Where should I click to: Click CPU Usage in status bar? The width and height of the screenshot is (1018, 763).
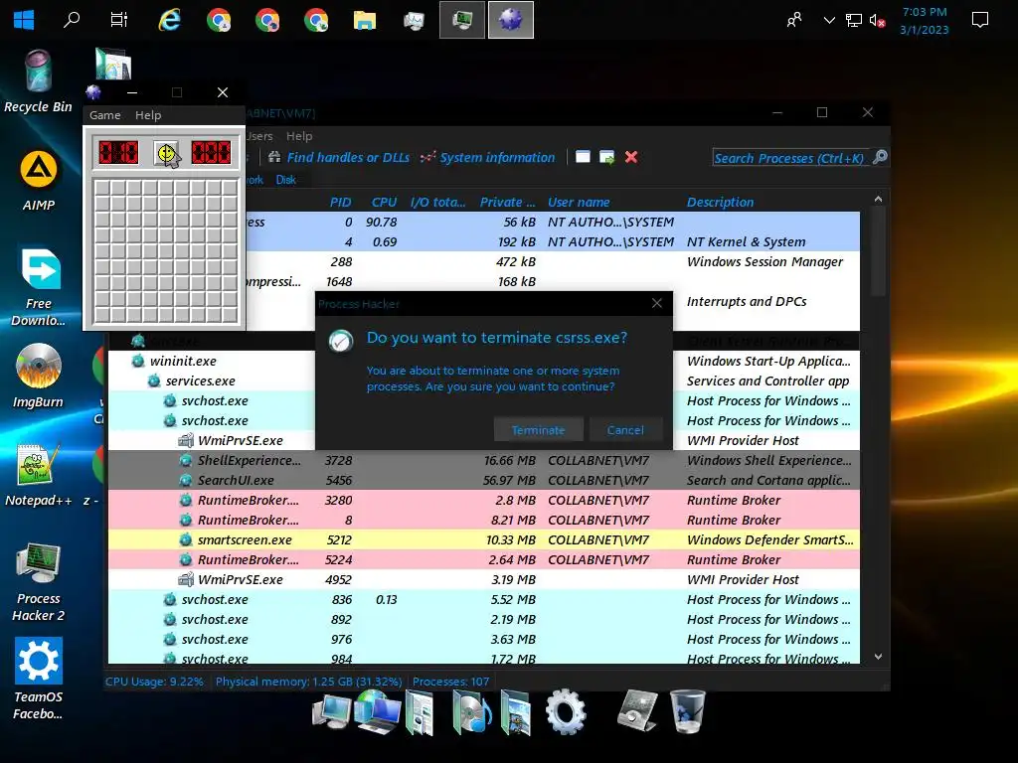click(154, 682)
